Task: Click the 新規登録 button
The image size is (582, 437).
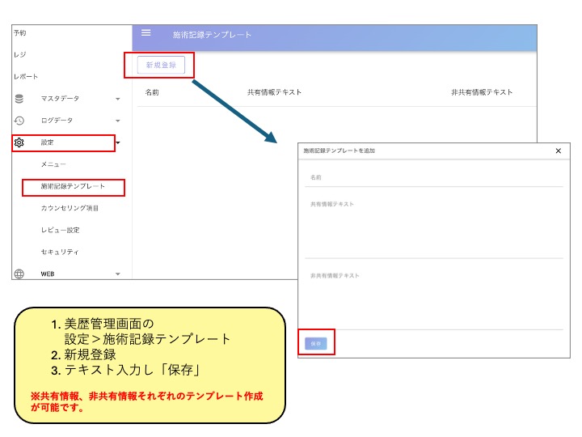Action: coord(161,65)
